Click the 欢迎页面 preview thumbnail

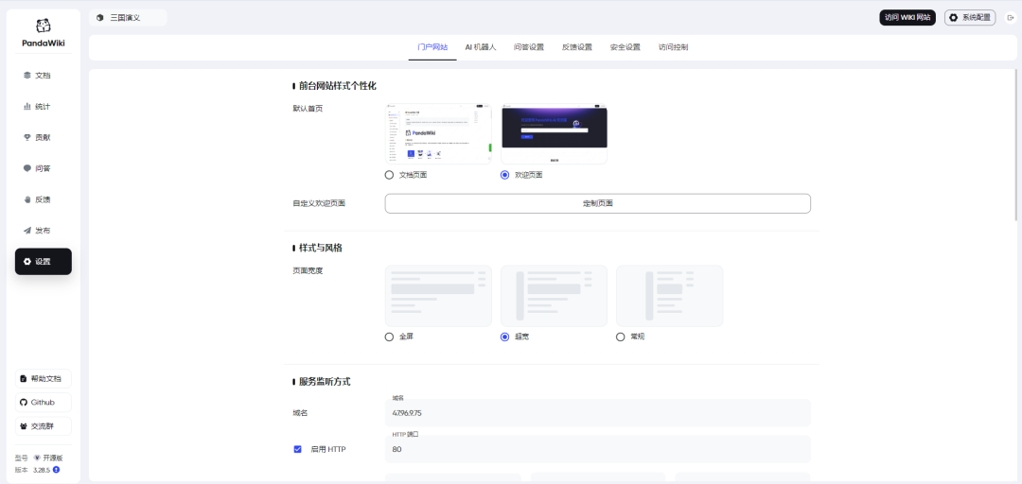pos(554,133)
